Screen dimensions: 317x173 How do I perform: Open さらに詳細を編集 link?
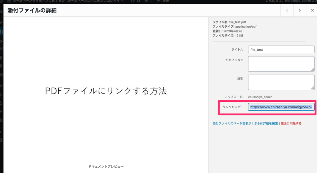[x=266, y=123]
